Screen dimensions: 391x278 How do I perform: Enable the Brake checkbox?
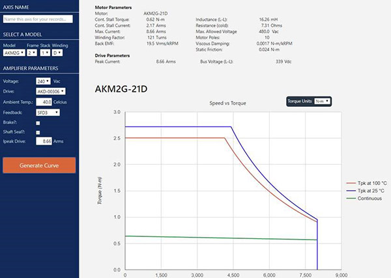(38, 123)
